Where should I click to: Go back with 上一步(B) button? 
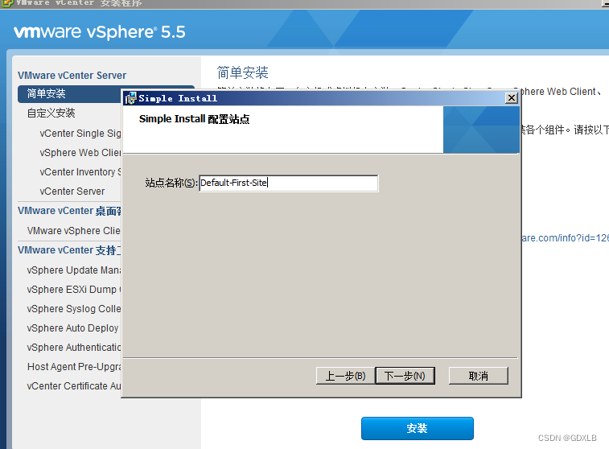[345, 376]
